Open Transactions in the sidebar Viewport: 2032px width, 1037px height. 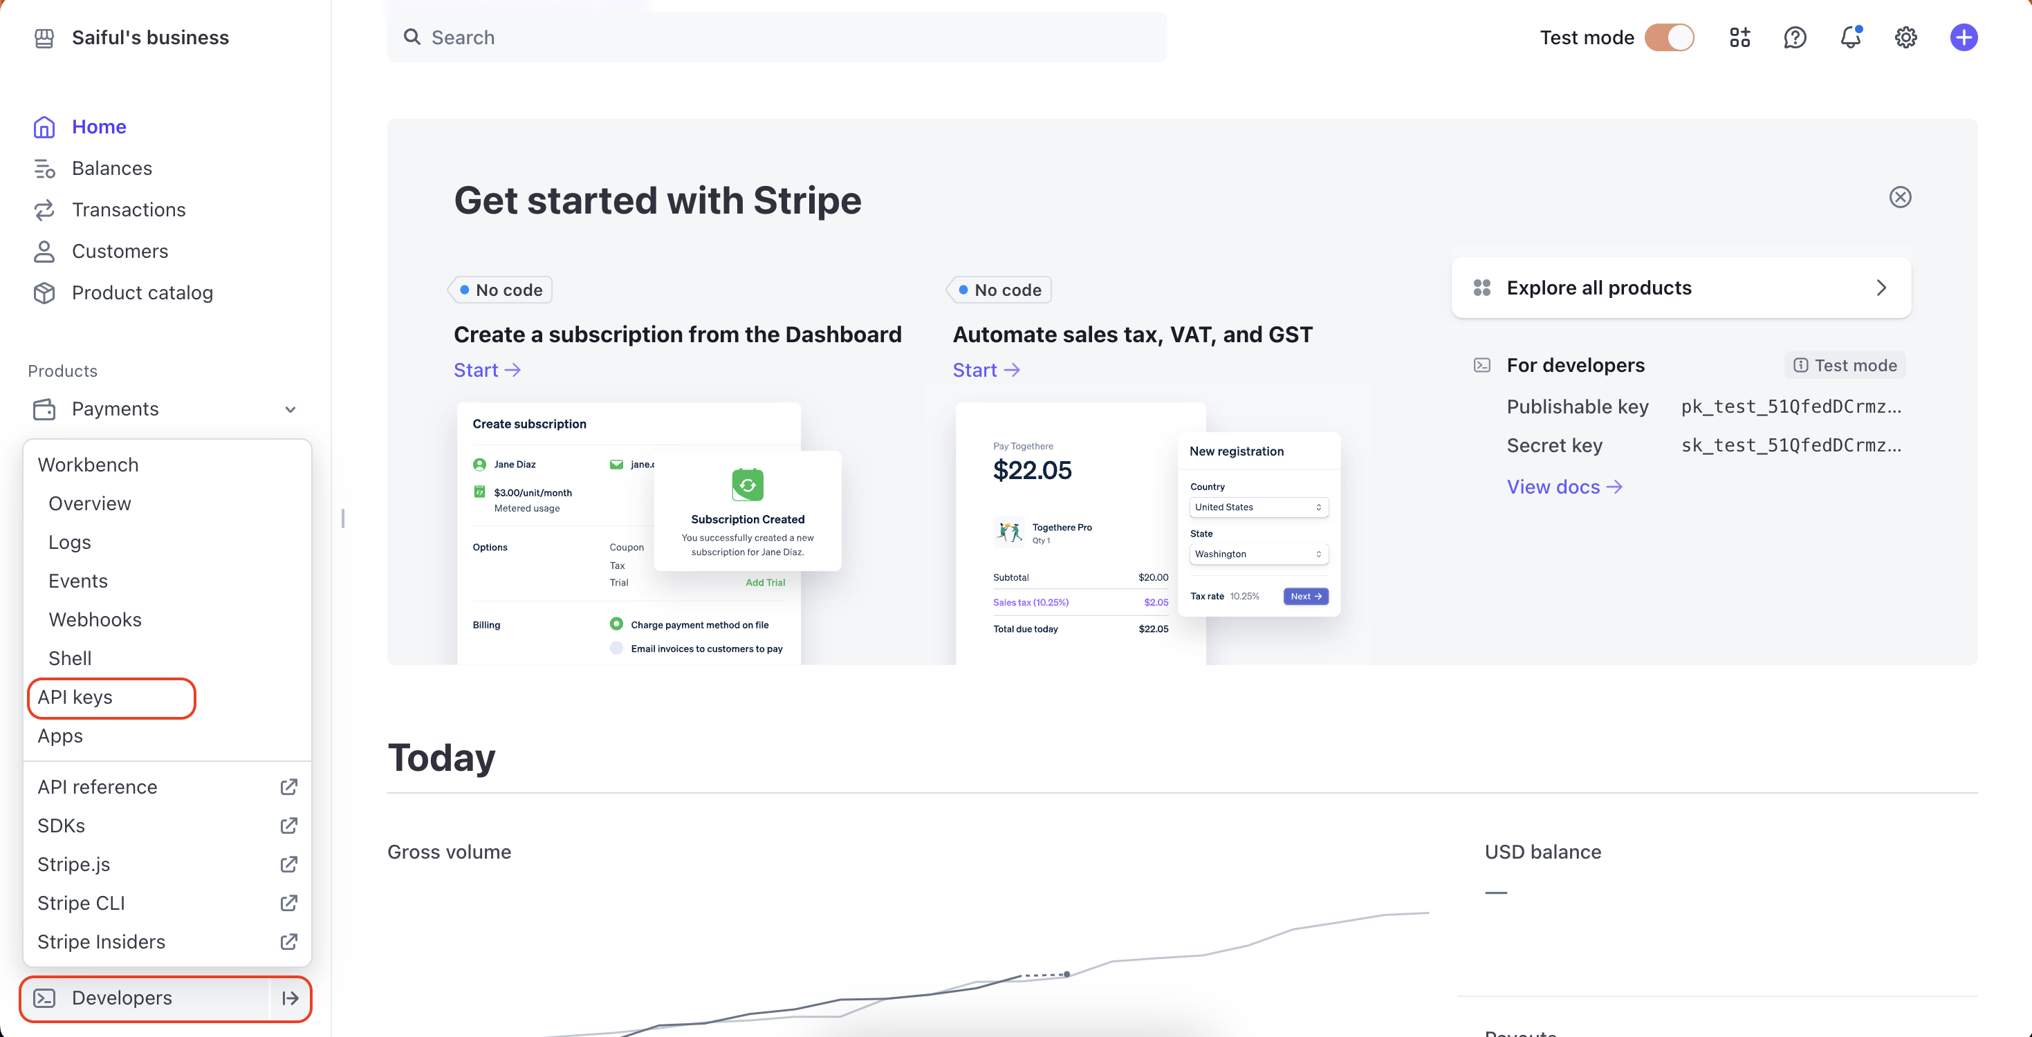[x=129, y=209]
